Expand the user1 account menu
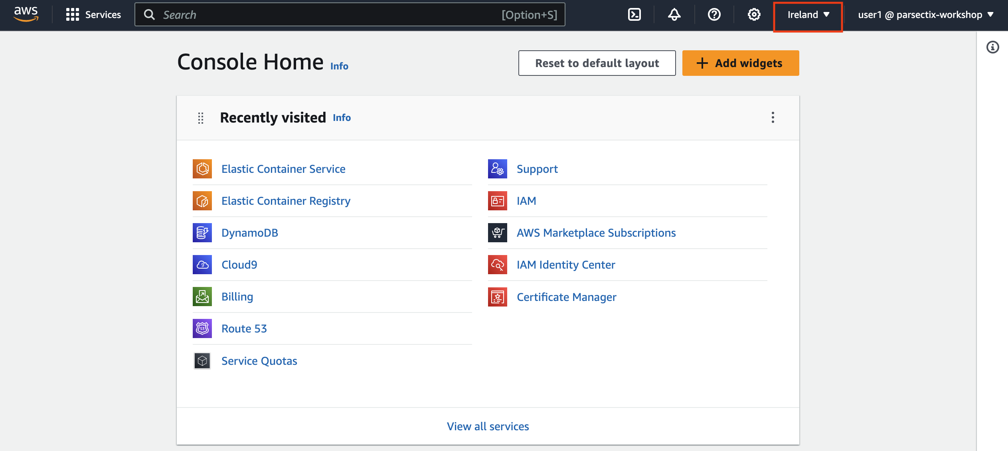The width and height of the screenshot is (1008, 451). (x=925, y=15)
